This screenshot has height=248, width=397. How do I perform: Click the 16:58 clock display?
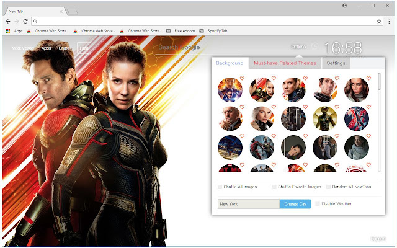(x=343, y=48)
